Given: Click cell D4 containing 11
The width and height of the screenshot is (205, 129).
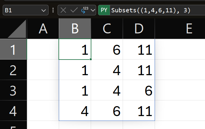Looking at the screenshot, I should [139, 111].
